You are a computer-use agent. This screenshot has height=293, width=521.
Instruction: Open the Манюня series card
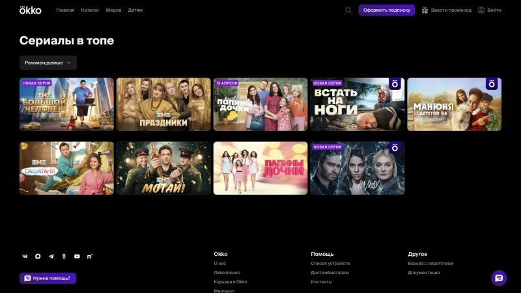click(454, 104)
